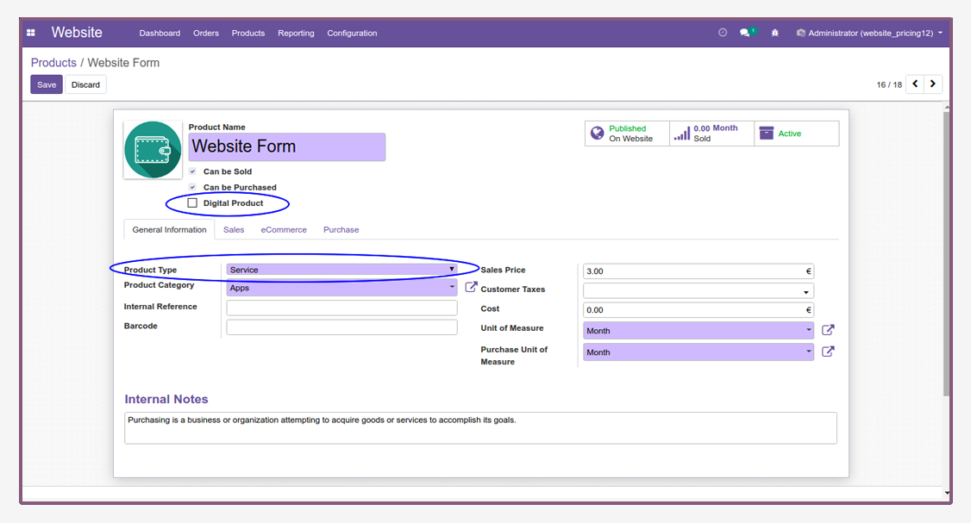This screenshot has width=971, height=523.
Task: Switch to the Purchase tab
Action: click(x=341, y=230)
